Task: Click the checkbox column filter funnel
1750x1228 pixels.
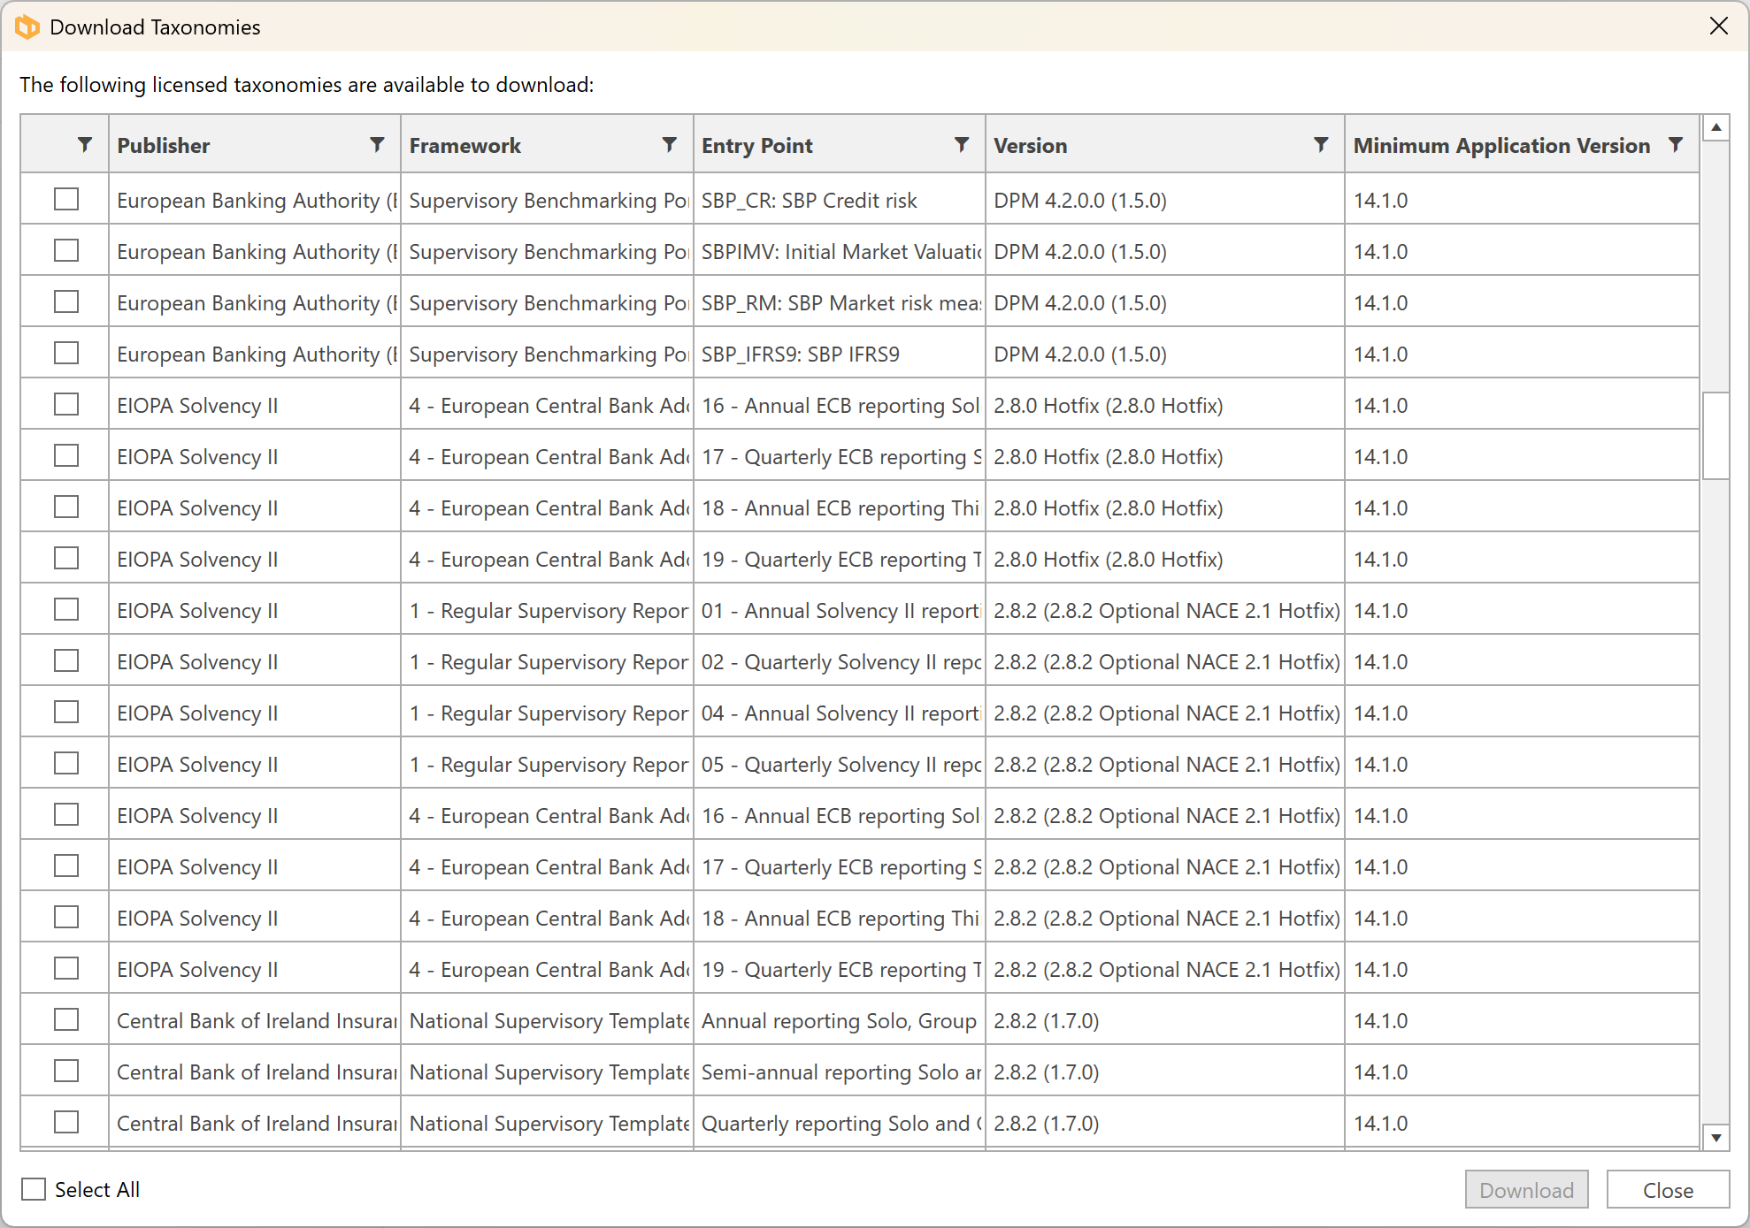Action: click(x=84, y=145)
